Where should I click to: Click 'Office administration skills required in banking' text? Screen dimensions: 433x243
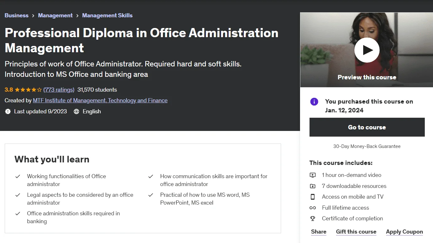(x=73, y=217)
